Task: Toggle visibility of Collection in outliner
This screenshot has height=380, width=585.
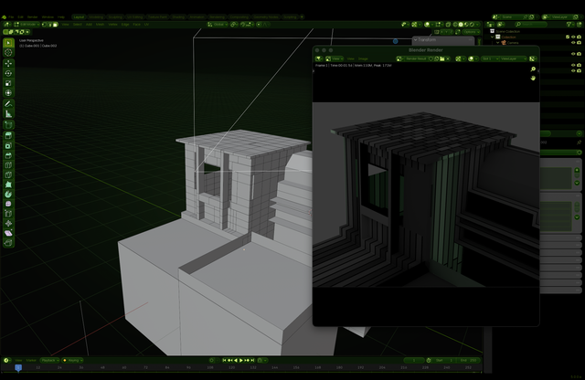Action: [573, 37]
